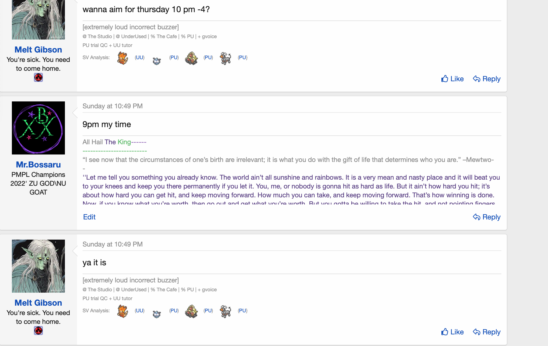Reply to the 'wanna aim for thursday' post
The height and width of the screenshot is (346, 548).
point(487,79)
